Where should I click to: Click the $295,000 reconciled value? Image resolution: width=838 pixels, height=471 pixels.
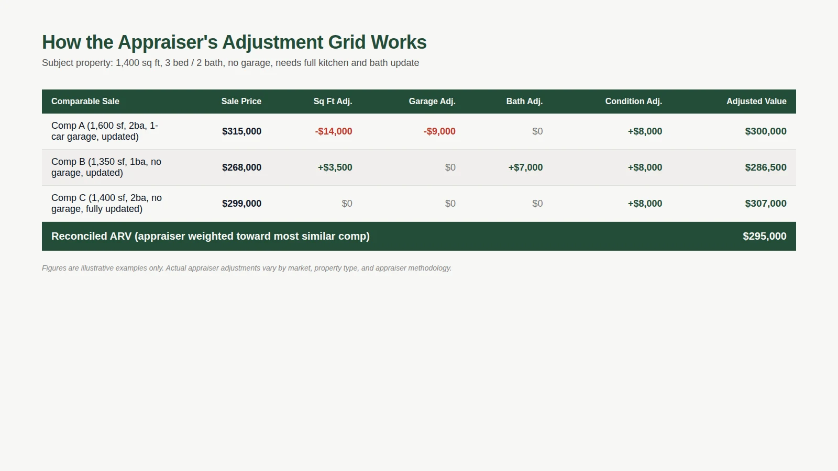pos(765,237)
